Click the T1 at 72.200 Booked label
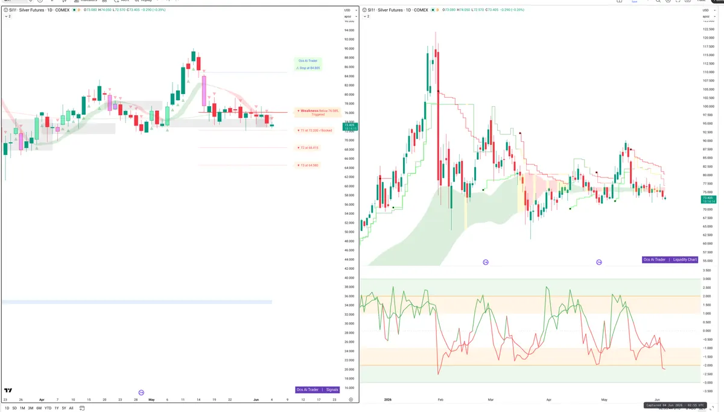Screen dimensions: 724x412 tap(314, 130)
